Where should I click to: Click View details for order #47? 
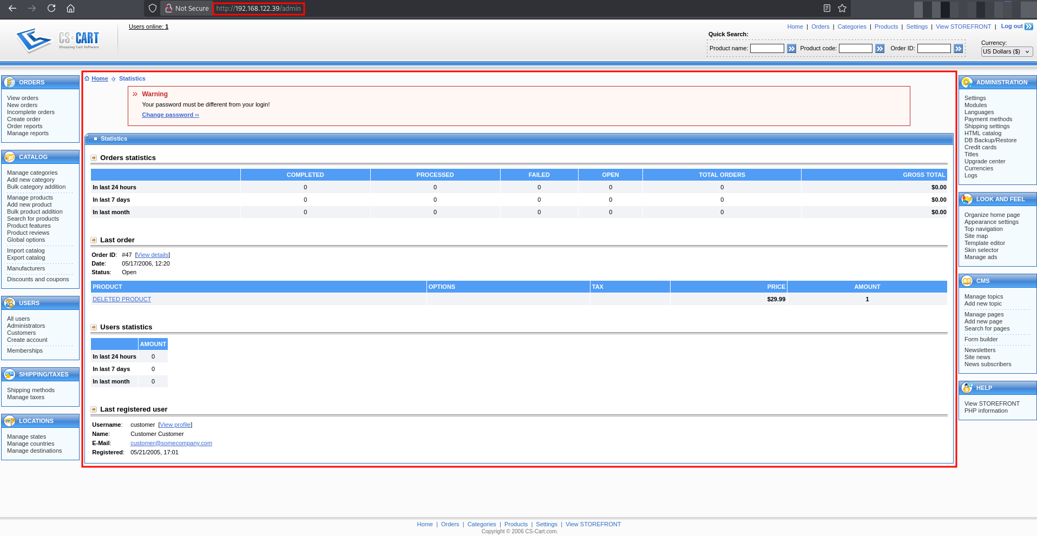coord(153,255)
